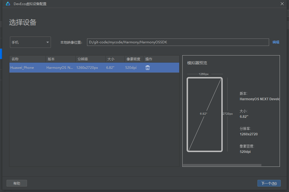Sort by the 名称 column header

[x=28, y=59]
